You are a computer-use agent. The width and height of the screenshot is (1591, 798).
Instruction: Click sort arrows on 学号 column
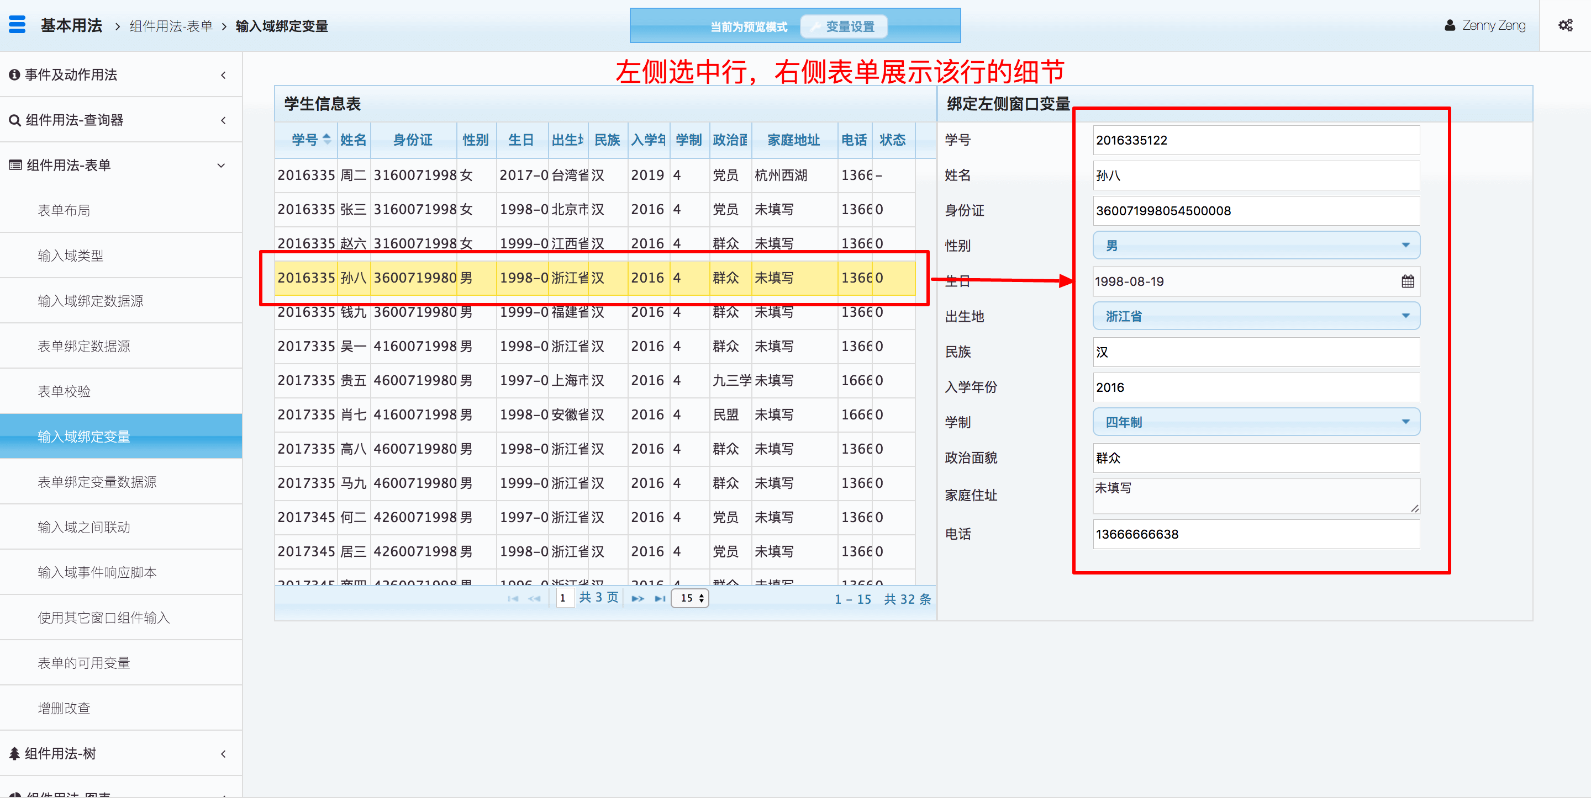(x=326, y=140)
